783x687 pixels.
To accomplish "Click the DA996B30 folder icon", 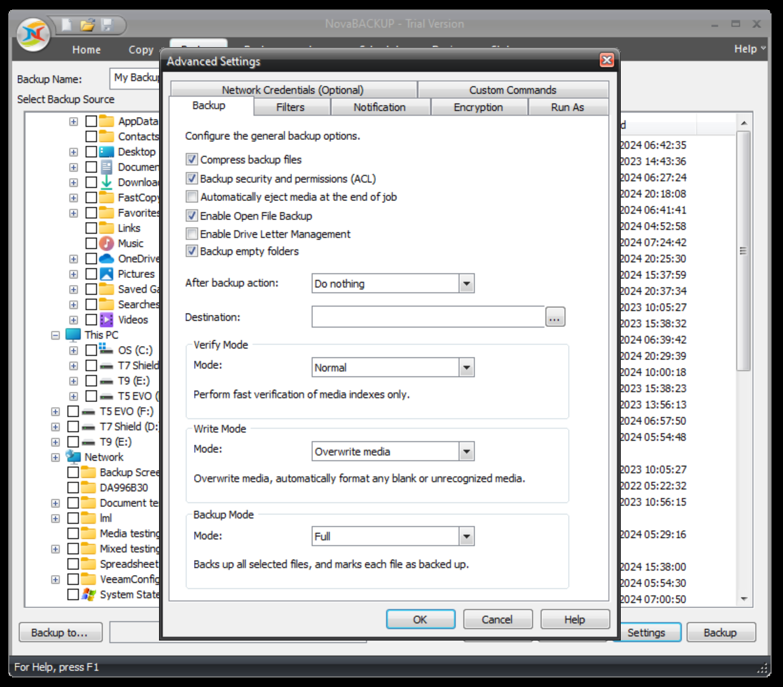I will pos(89,487).
